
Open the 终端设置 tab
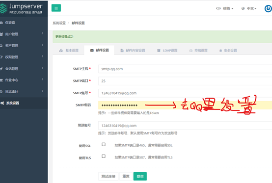(x=198, y=51)
